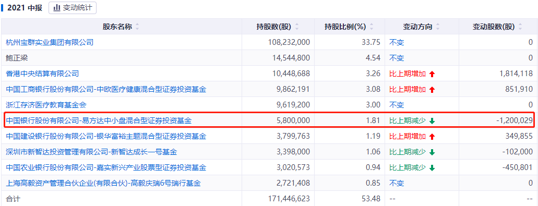Viewport: 538px width, 206px height.
Task: Select the value 9,862,191 shares cell
Action: tap(293, 89)
